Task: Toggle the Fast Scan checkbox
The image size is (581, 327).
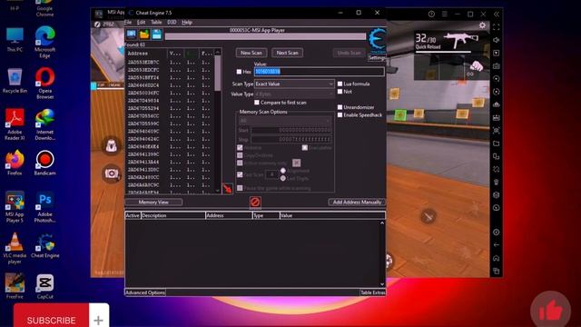Action: pyautogui.click(x=240, y=174)
